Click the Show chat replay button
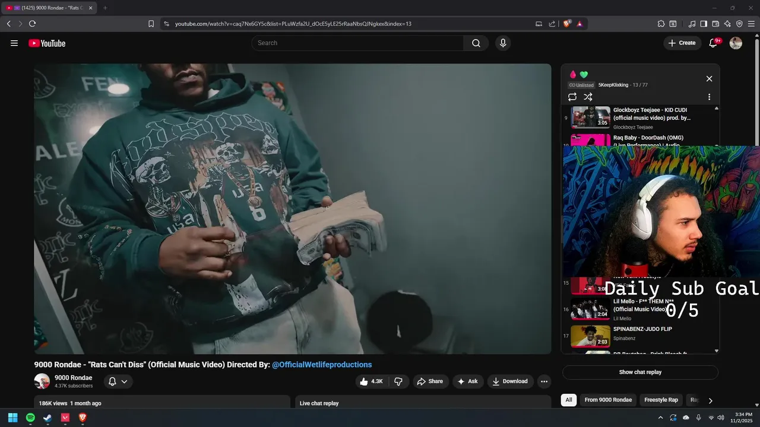Image resolution: width=760 pixels, height=427 pixels. [x=640, y=372]
